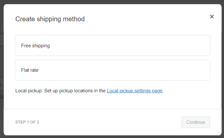Choose the Flat rate shipping method

113,70
